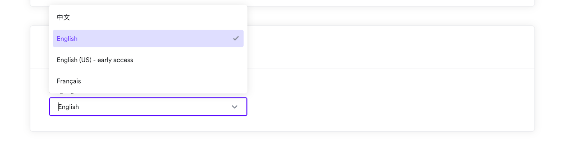
Task: Switch language to Français
Action: click(148, 81)
